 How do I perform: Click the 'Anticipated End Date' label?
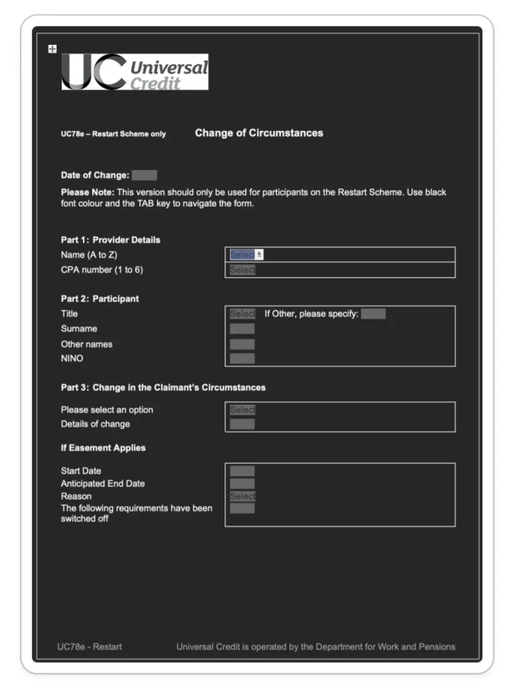(103, 484)
